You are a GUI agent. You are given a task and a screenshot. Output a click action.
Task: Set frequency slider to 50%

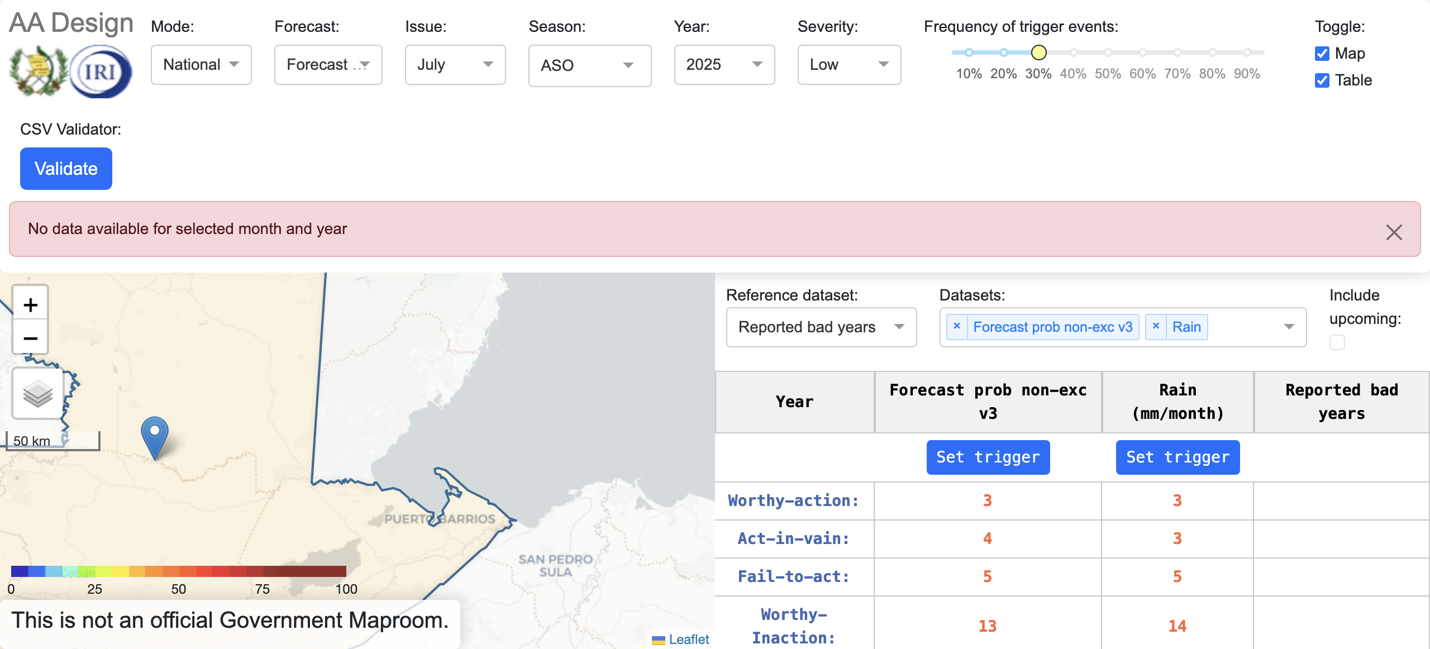click(x=1108, y=53)
